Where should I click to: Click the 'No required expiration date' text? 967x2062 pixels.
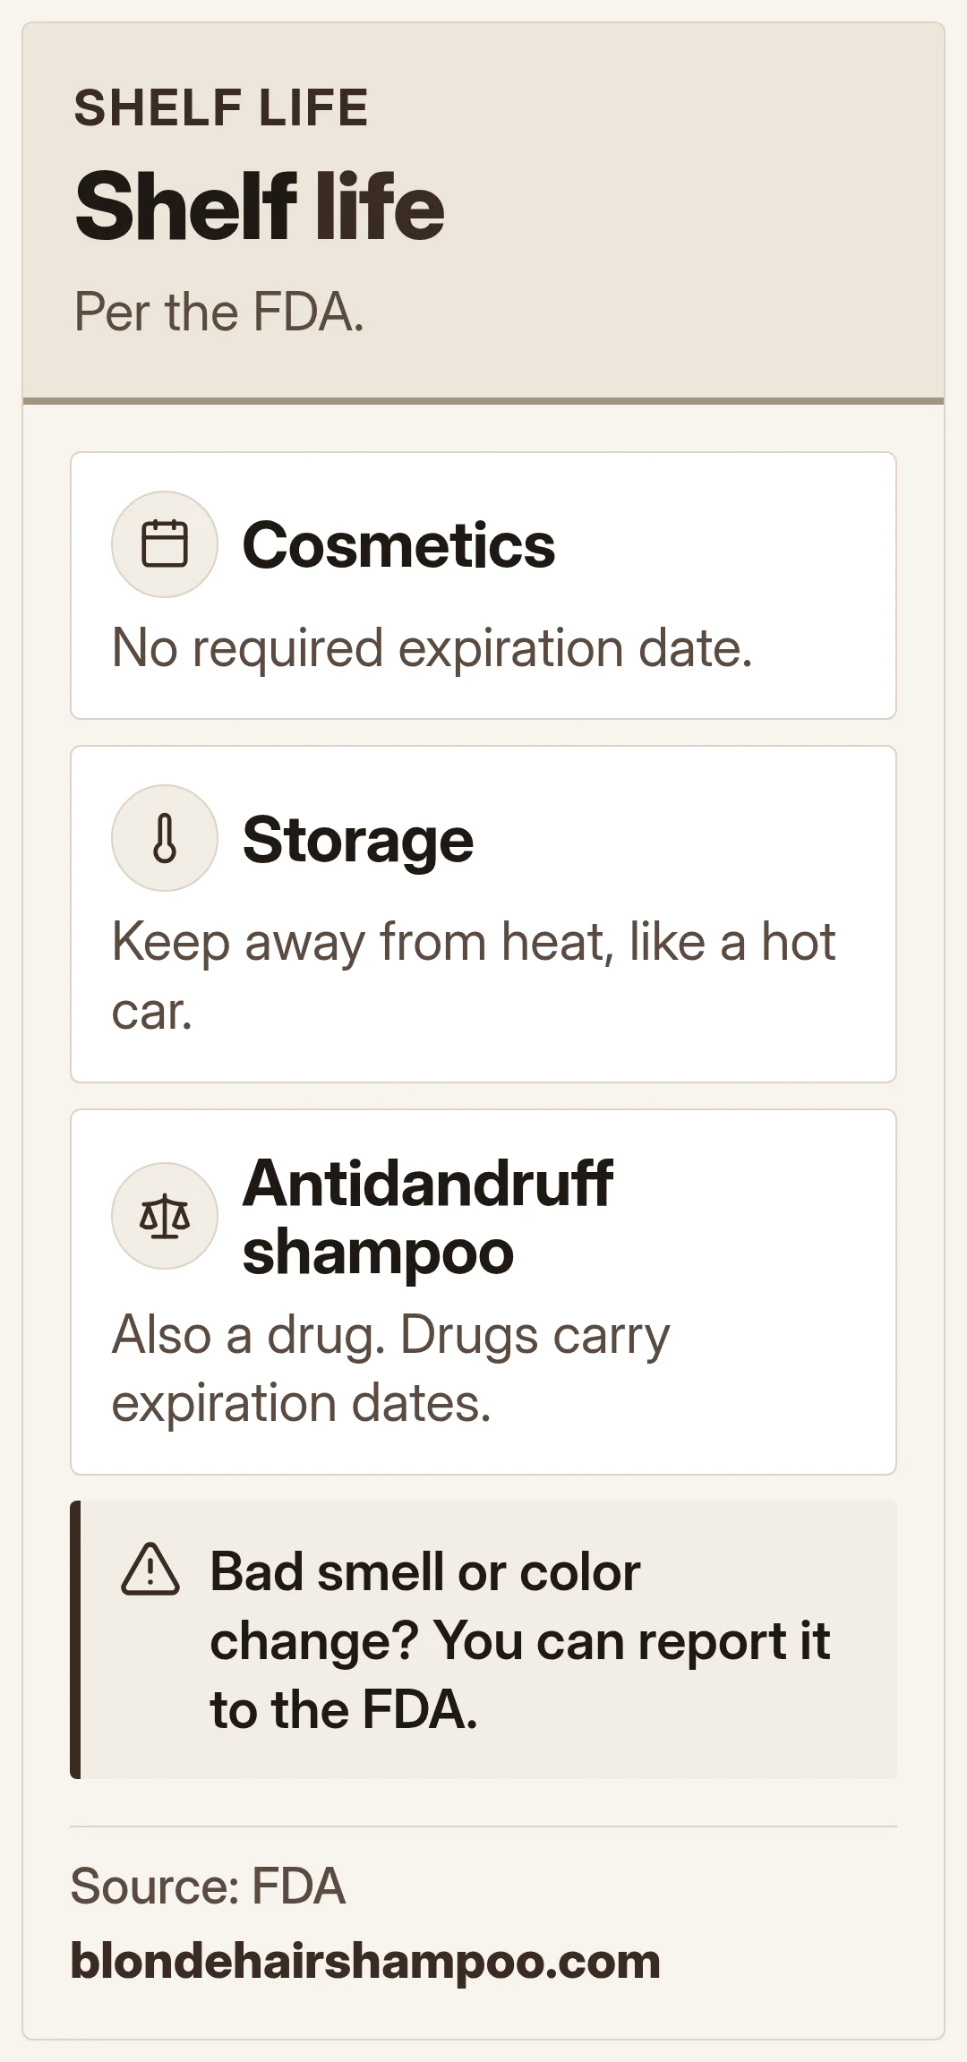pyautogui.click(x=432, y=647)
